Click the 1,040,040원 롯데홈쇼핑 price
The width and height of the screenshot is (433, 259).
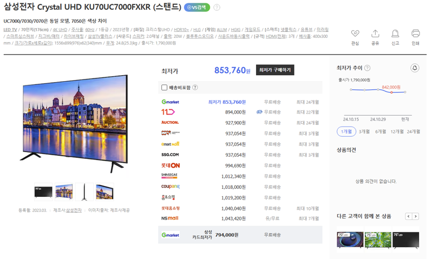click(x=233, y=209)
